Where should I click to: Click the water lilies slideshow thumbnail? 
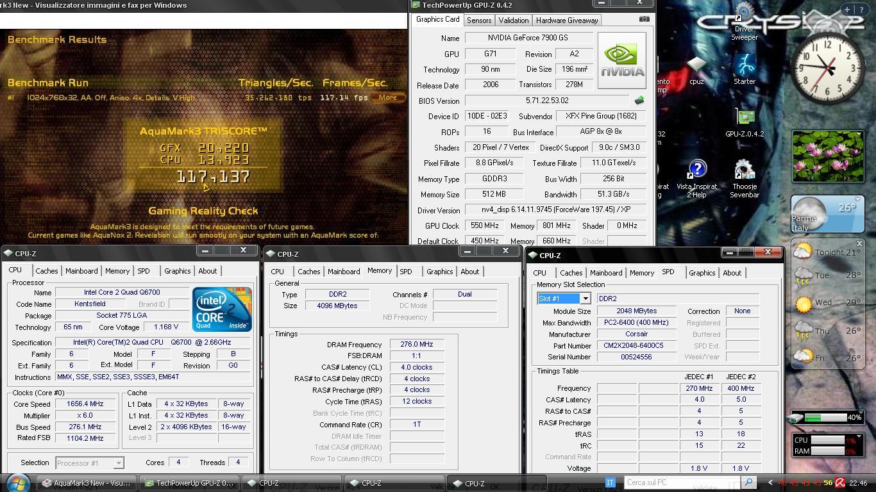pyautogui.click(x=827, y=157)
